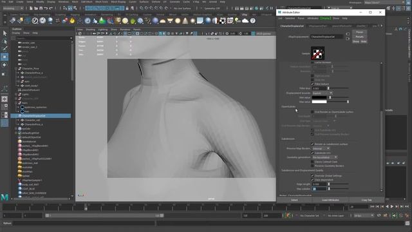
Task: Click the lock icon in status line
Action: click(127, 8)
